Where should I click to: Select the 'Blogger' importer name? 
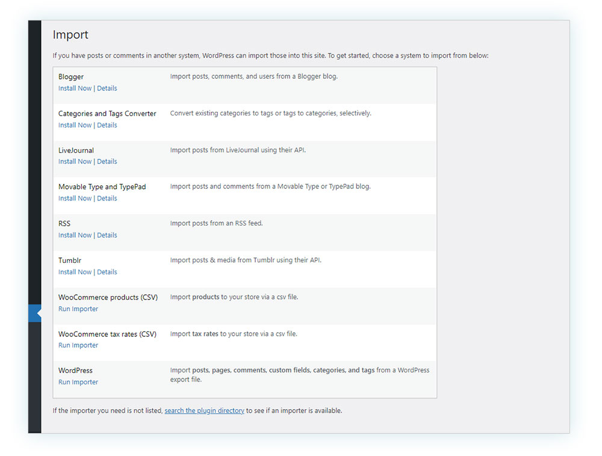tap(71, 77)
